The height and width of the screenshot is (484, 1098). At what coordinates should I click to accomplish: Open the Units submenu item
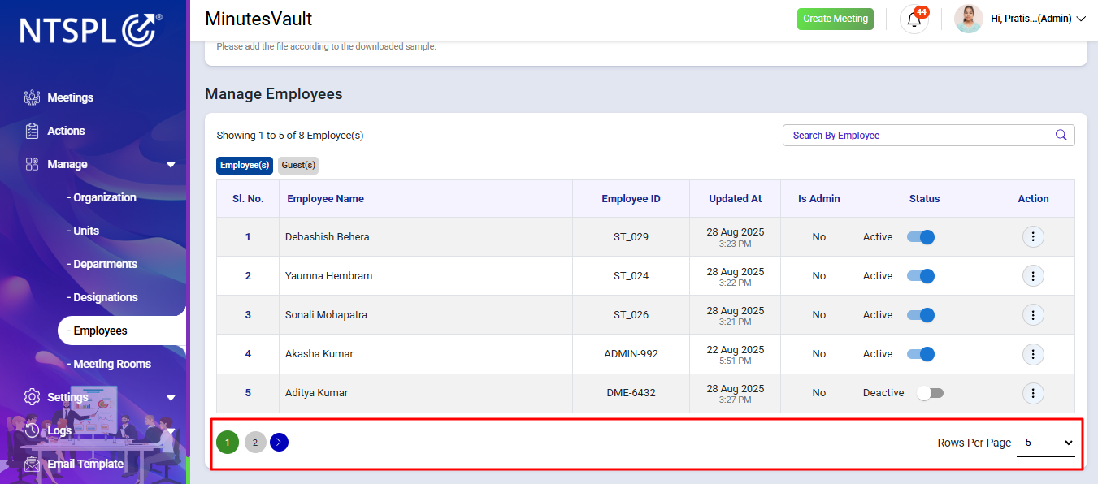(x=83, y=231)
